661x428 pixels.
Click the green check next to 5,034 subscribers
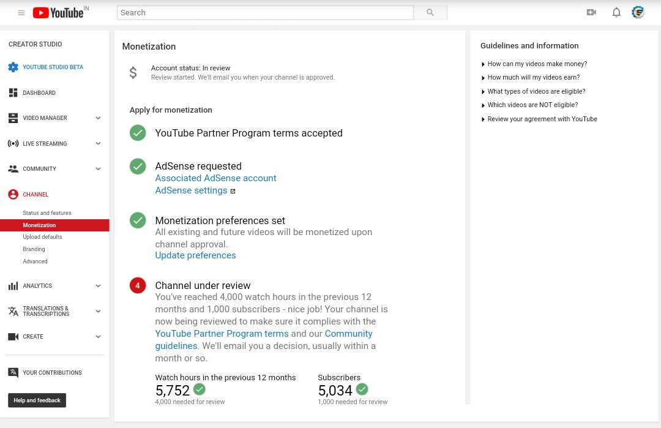362,389
